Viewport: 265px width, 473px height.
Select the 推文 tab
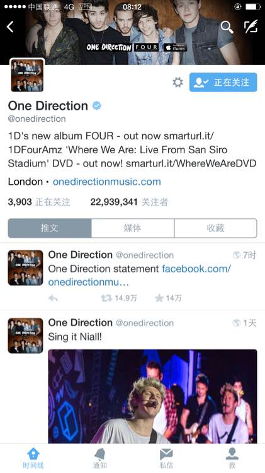pos(50,228)
